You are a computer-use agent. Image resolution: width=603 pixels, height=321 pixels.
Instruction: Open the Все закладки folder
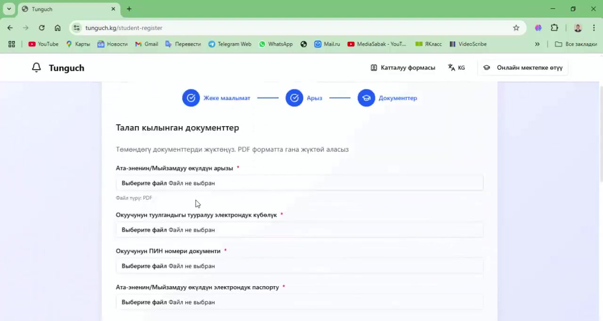[576, 44]
